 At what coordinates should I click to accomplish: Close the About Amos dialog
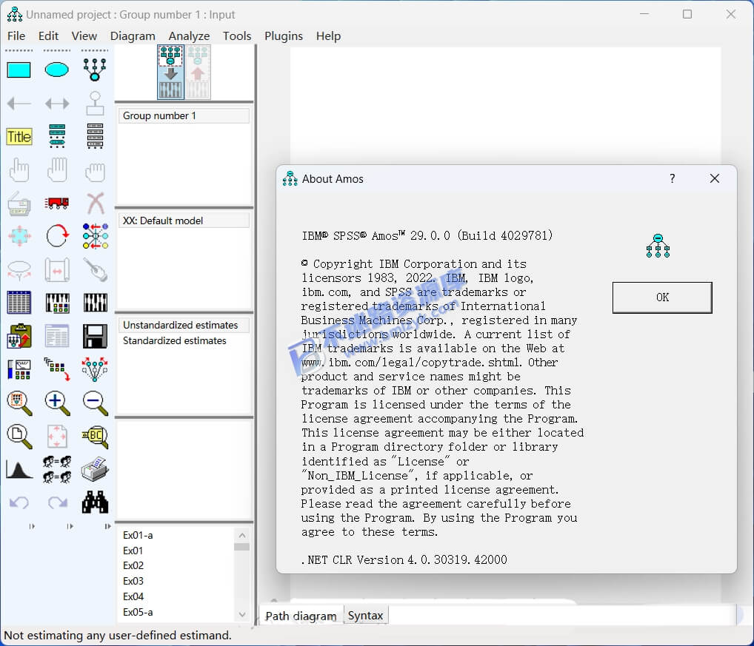(715, 178)
